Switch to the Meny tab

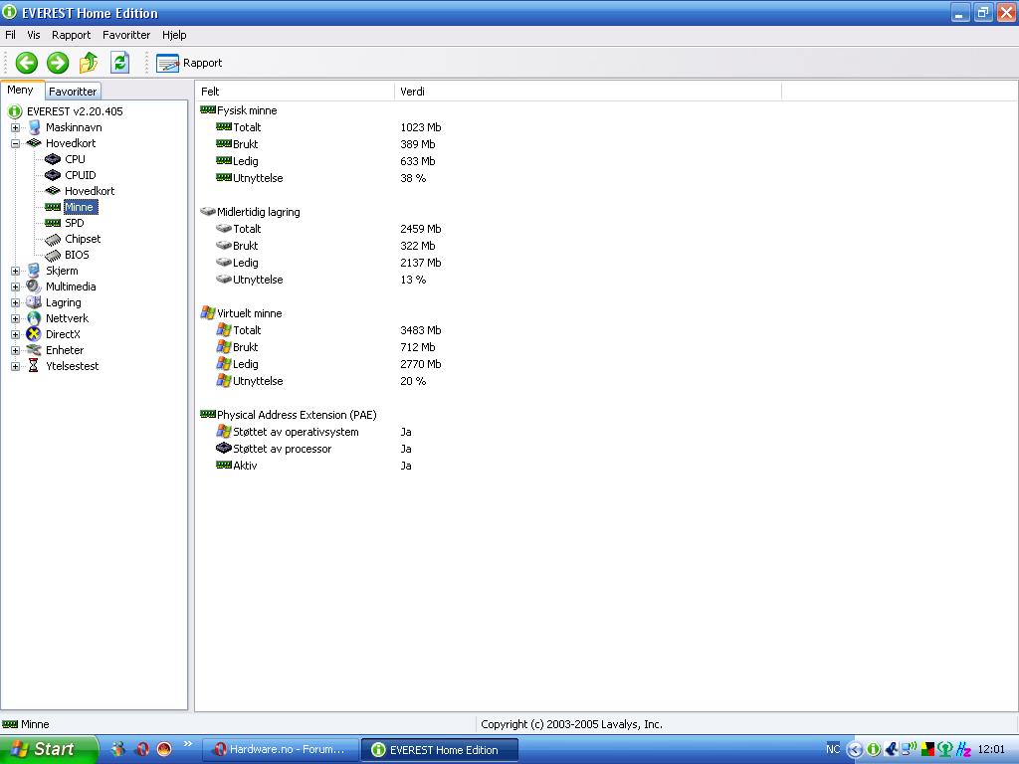point(21,91)
